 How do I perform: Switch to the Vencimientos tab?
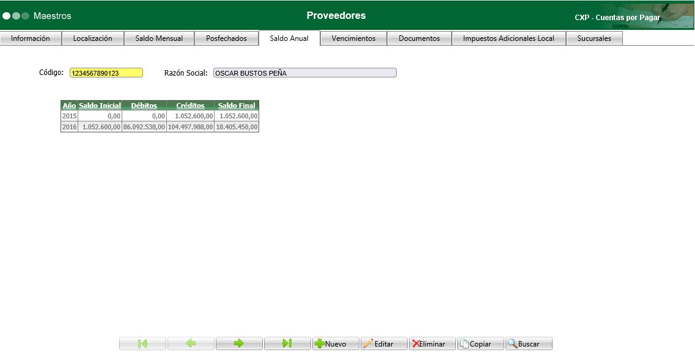354,38
